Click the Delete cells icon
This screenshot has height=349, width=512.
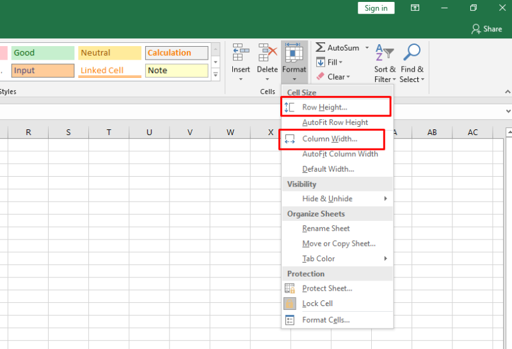(x=268, y=53)
